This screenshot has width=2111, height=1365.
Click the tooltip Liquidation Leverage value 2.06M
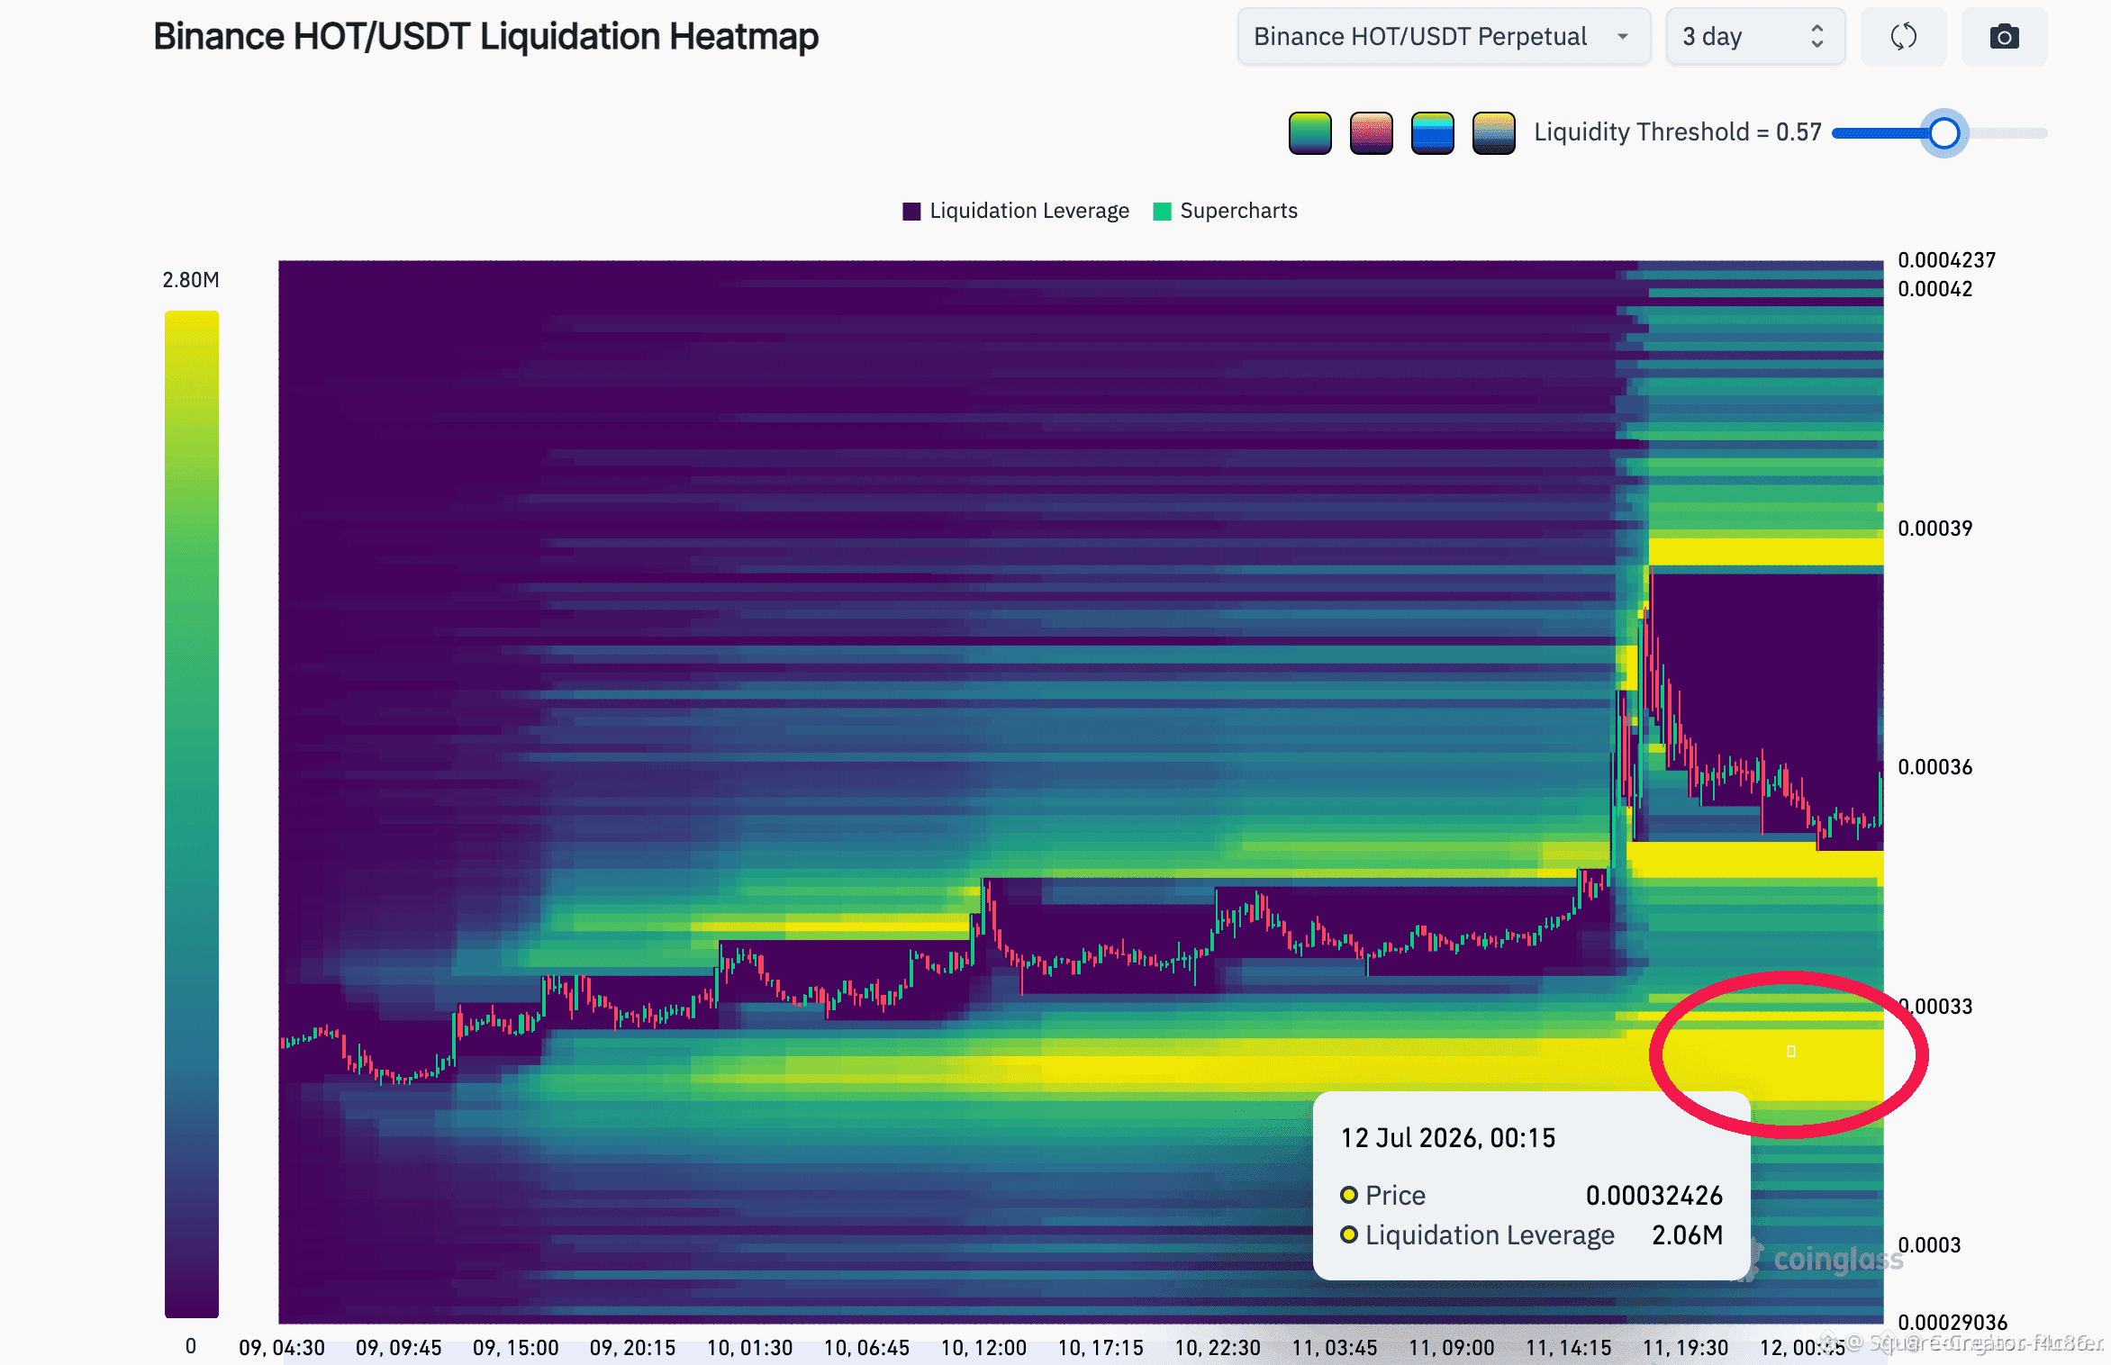pyautogui.click(x=1688, y=1235)
